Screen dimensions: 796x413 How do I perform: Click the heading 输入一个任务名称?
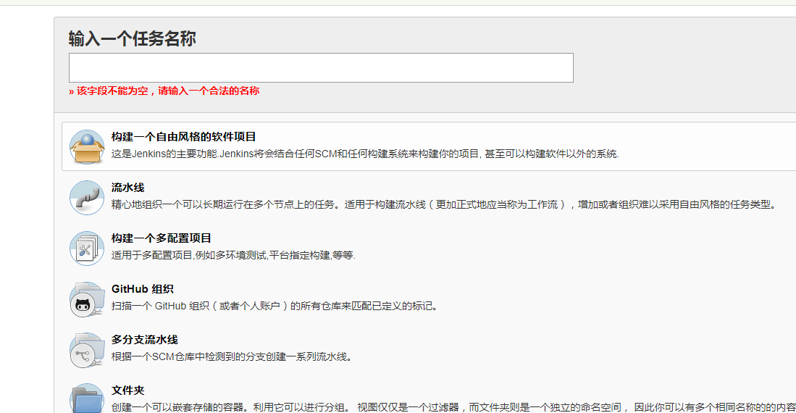pos(133,38)
